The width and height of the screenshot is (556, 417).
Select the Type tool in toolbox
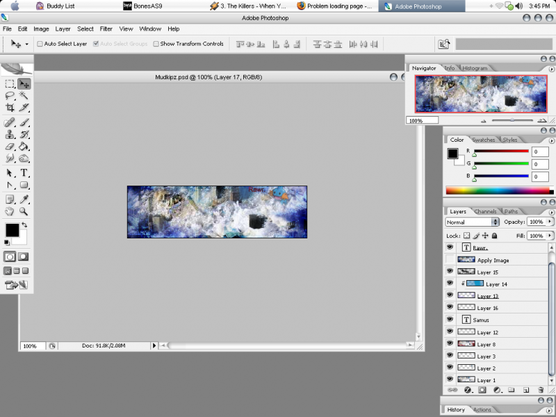pyautogui.click(x=24, y=173)
